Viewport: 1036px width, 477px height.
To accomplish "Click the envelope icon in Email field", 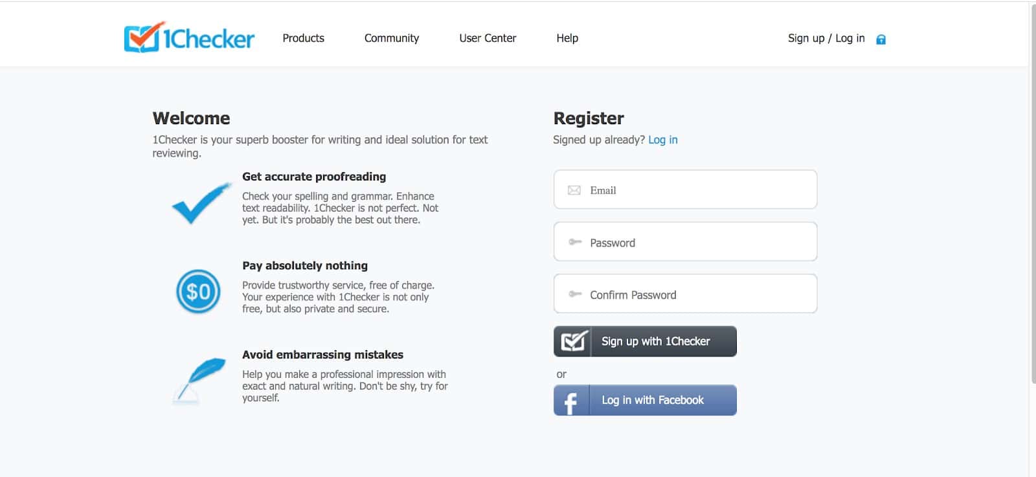I will 574,190.
